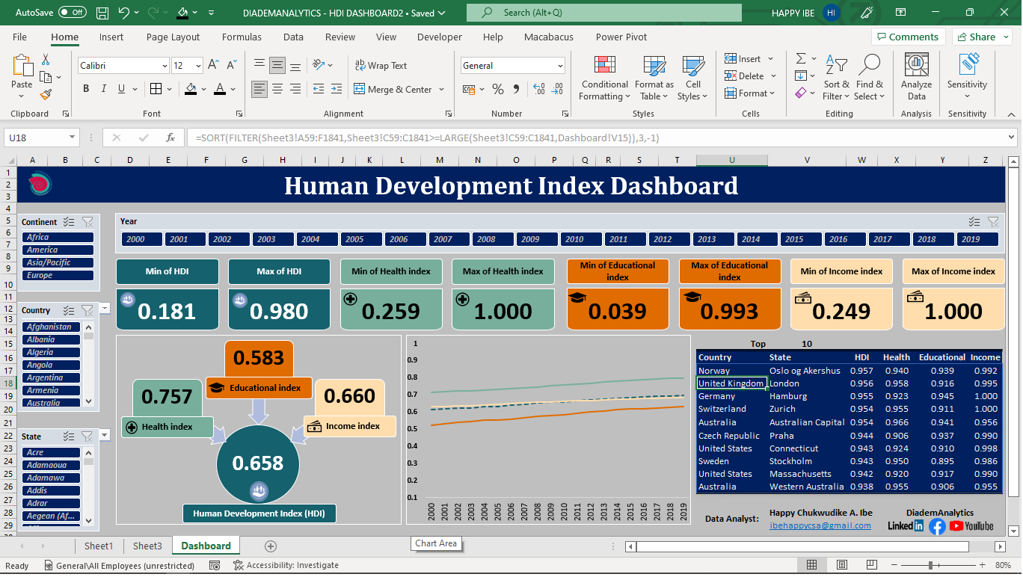
Task: Click the Search box in title bar
Action: 604,13
